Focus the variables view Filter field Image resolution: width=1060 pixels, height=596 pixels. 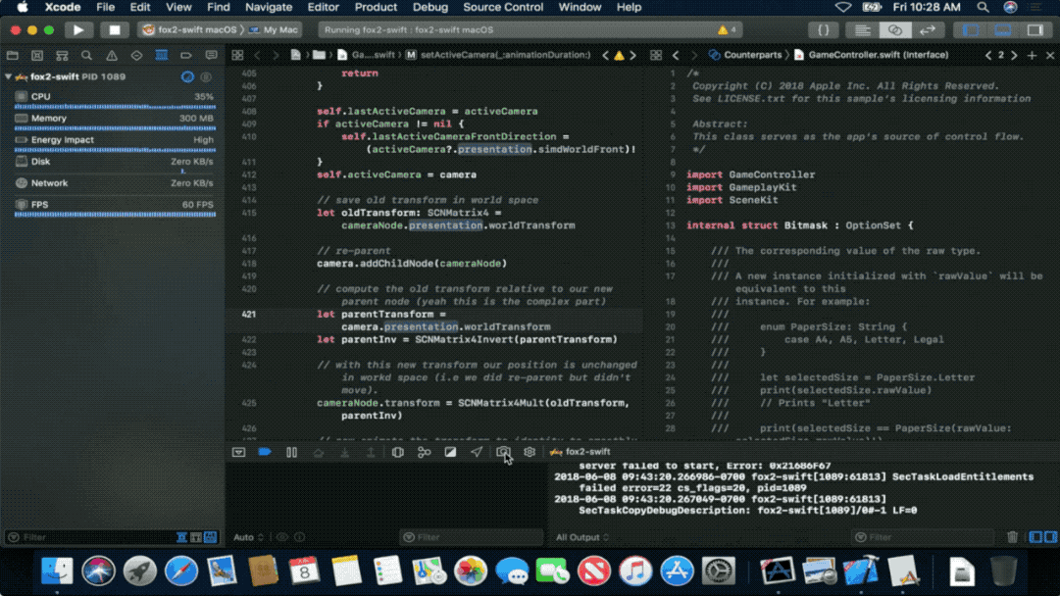(472, 537)
